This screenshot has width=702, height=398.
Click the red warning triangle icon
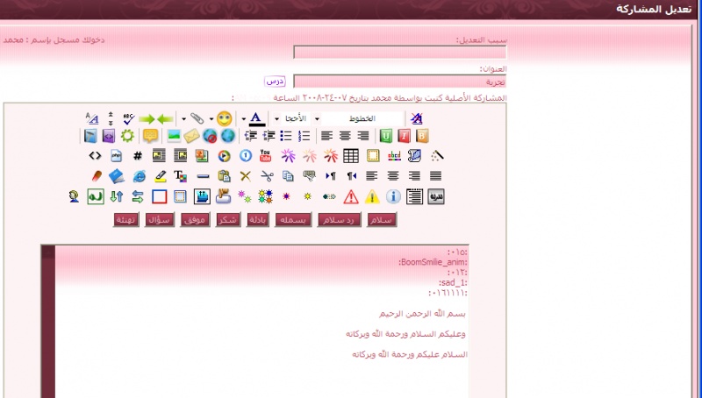pos(351,196)
